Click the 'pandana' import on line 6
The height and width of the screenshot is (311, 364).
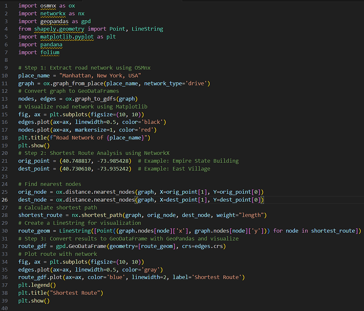(51, 45)
